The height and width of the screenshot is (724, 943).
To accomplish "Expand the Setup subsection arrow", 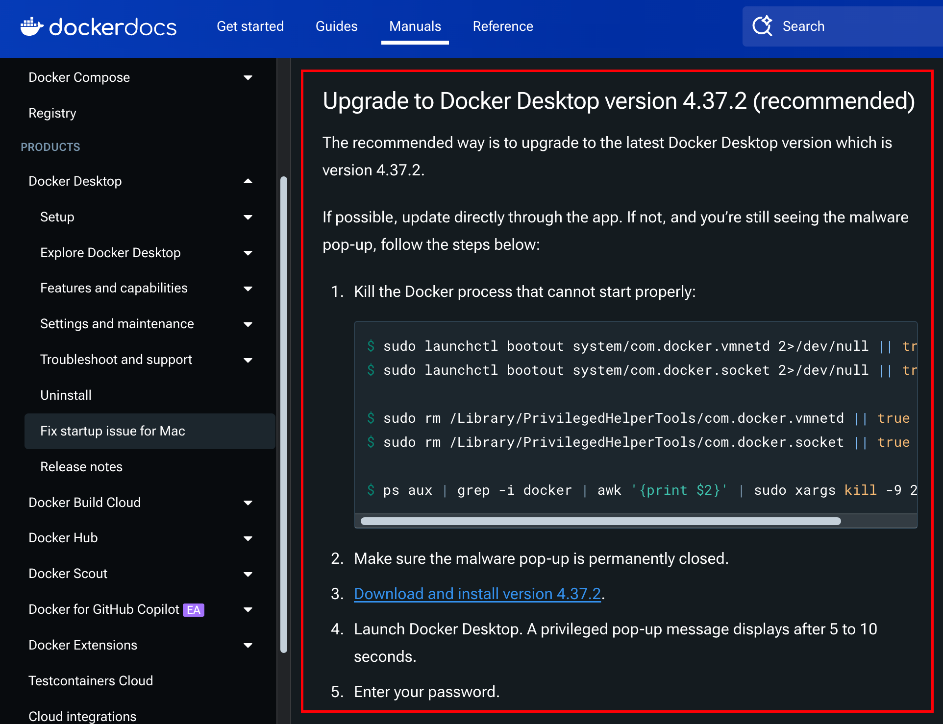I will tap(248, 217).
